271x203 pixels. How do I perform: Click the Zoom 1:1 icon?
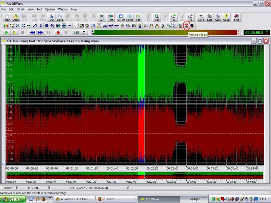pos(191,17)
